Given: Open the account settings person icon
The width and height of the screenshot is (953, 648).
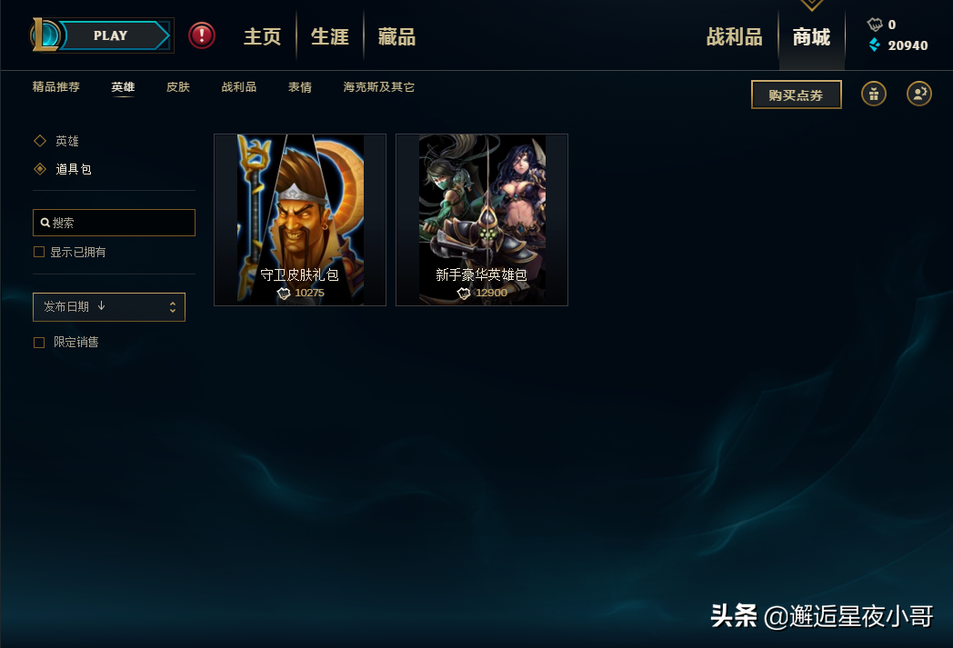Looking at the screenshot, I should 919,95.
